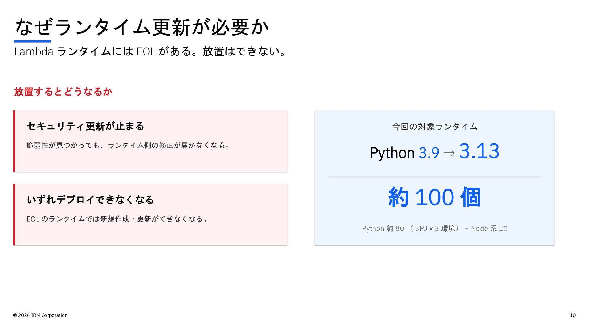Select the blue underline below the title
The width and height of the screenshot is (589, 331).
point(33,41)
